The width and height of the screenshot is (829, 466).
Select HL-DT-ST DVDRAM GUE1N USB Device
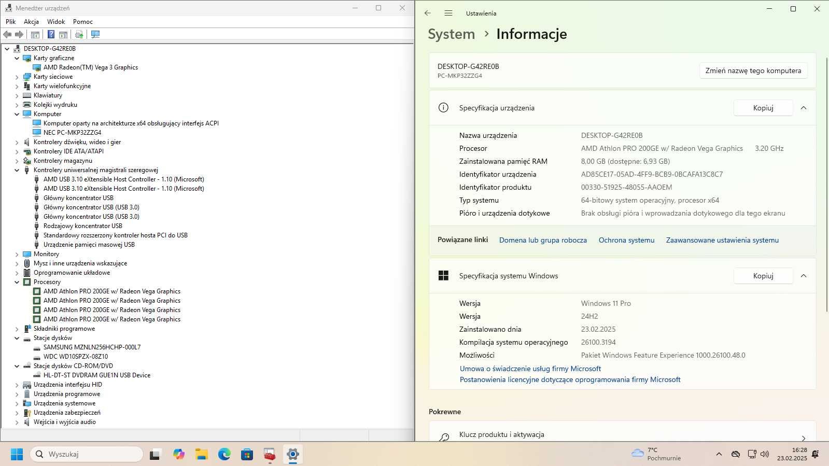[x=97, y=375]
